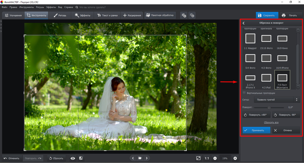Open the Ретушь menu in the menu bar

[x=40, y=7]
